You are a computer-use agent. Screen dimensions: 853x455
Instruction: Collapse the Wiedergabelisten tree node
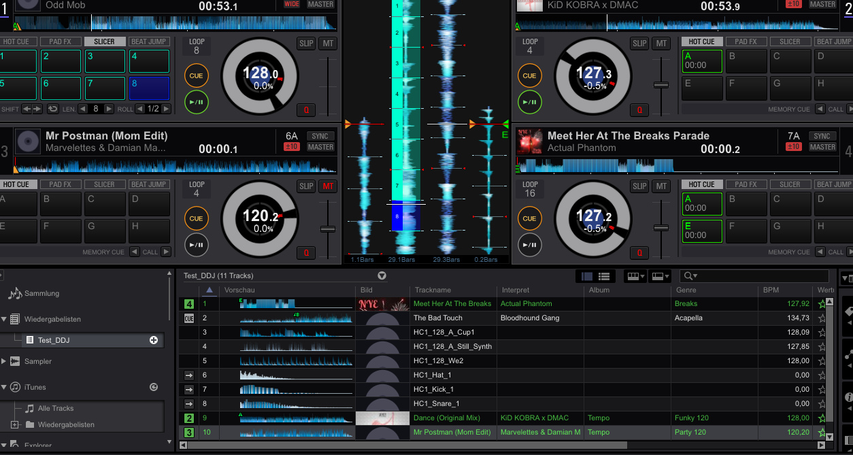[x=4, y=319]
